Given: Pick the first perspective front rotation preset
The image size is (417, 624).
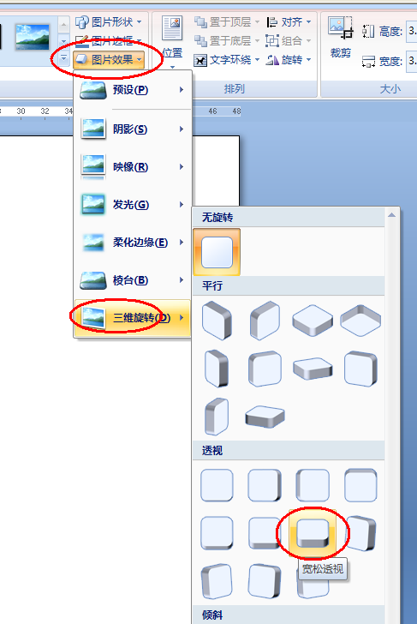Looking at the screenshot, I should coord(217,485).
